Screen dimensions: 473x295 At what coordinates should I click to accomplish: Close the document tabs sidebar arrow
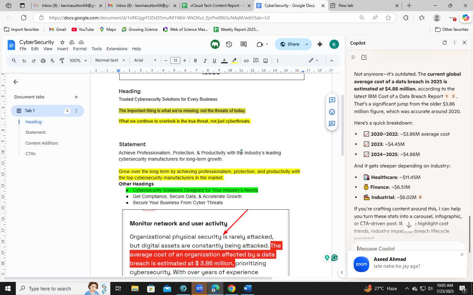(16, 82)
